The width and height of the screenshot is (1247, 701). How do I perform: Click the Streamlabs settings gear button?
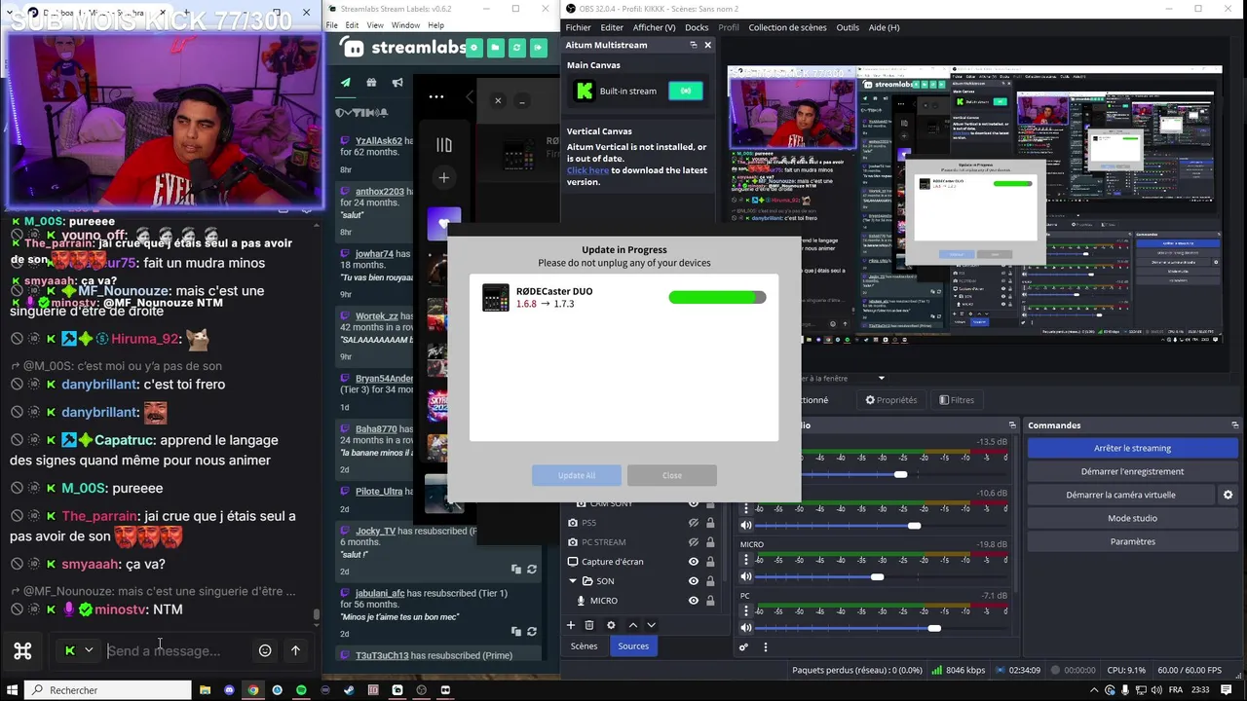473,47
